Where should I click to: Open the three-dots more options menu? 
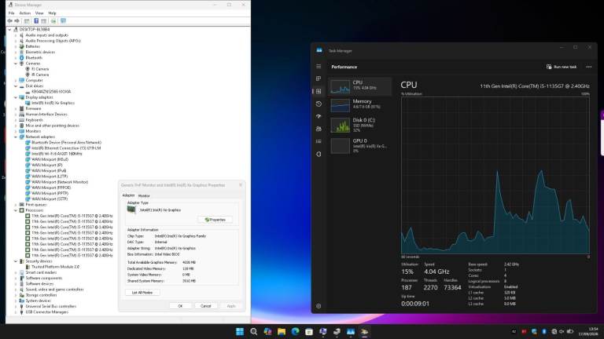[588, 67]
